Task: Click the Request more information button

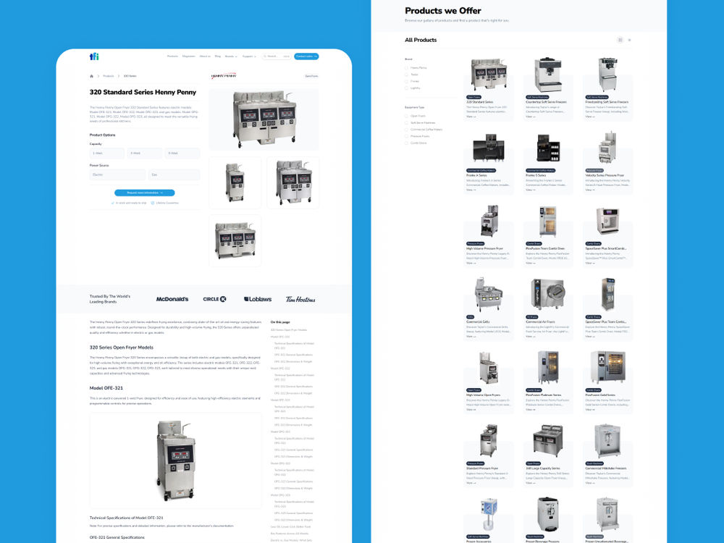Action: click(145, 193)
